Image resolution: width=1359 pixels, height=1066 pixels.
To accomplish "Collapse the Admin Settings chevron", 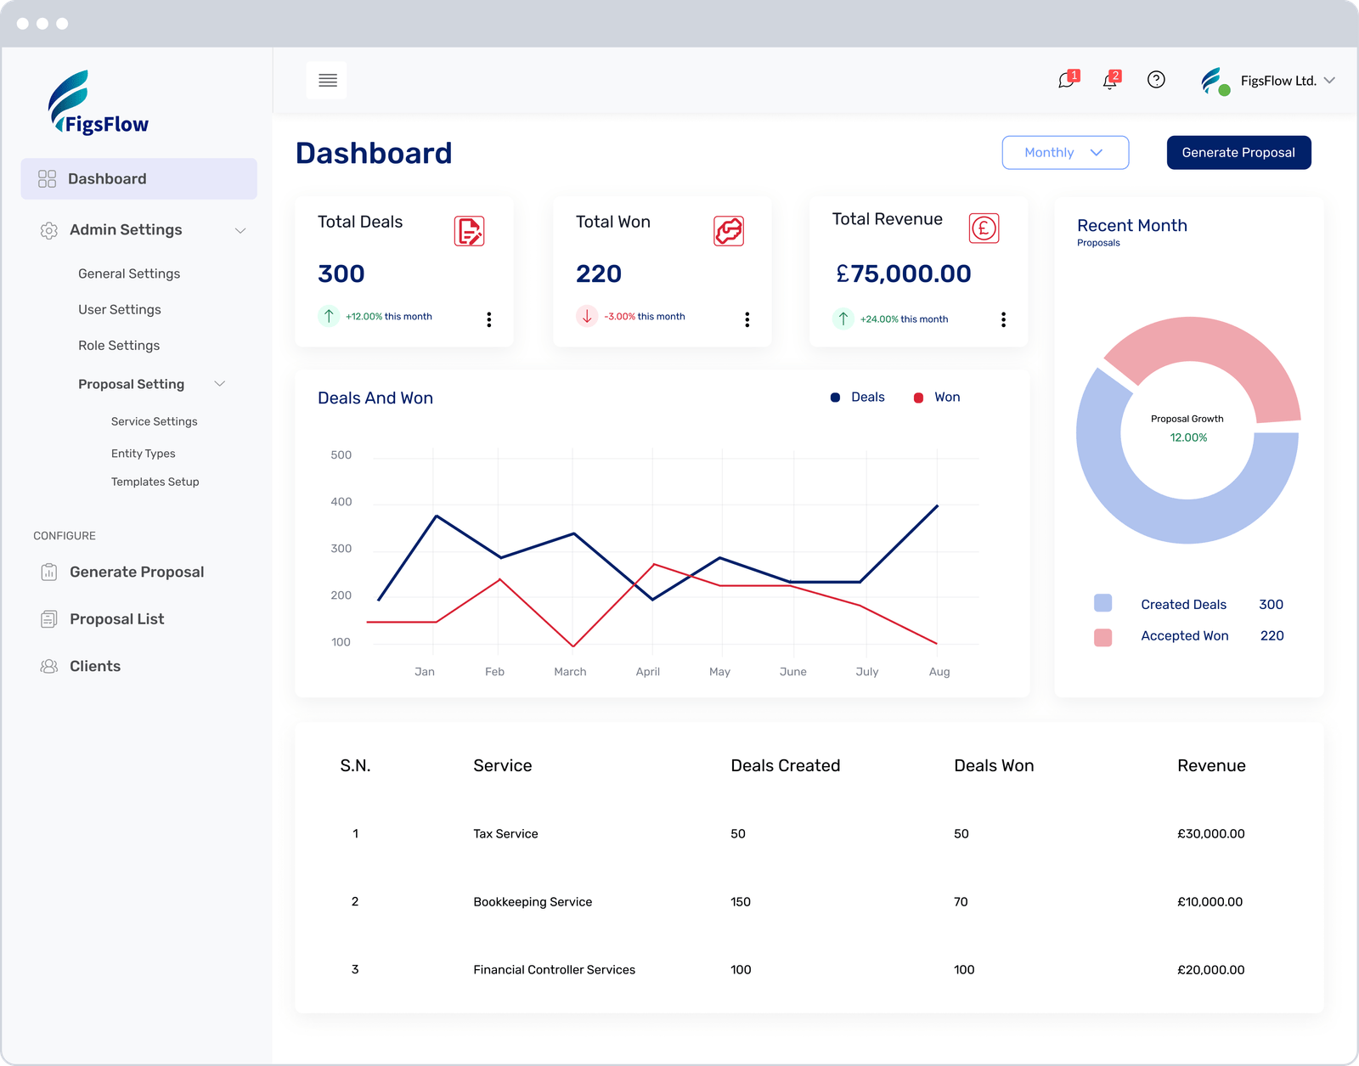I will point(240,230).
